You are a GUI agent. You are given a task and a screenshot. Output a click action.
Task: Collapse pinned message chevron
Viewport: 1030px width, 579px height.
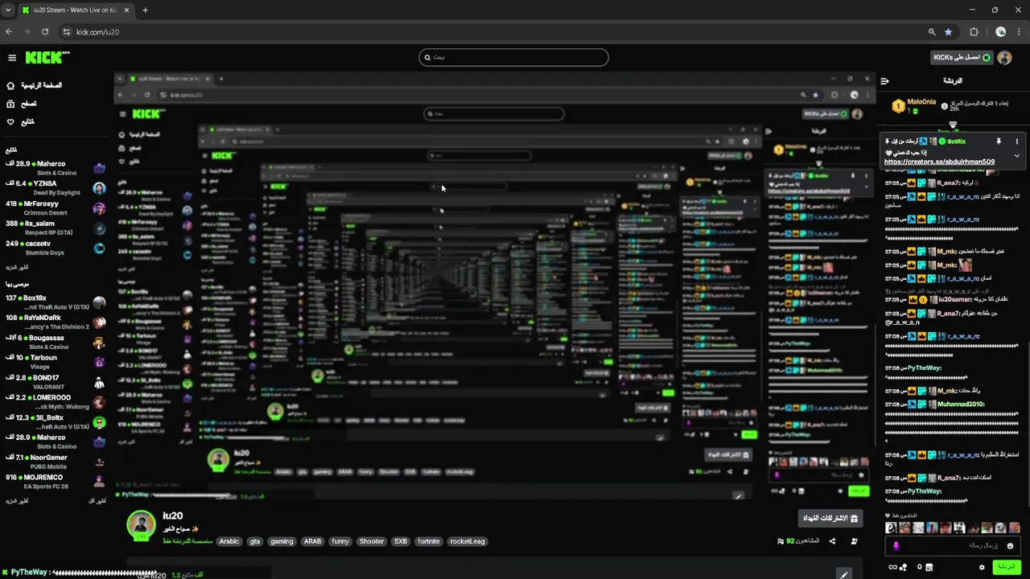(x=1016, y=155)
